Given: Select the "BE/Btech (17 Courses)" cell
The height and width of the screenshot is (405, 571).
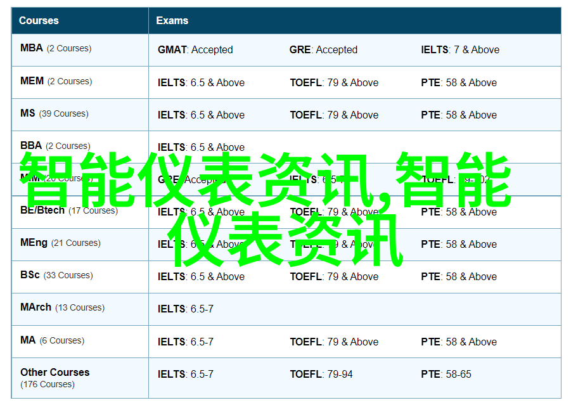Looking at the screenshot, I should [x=80, y=212].
